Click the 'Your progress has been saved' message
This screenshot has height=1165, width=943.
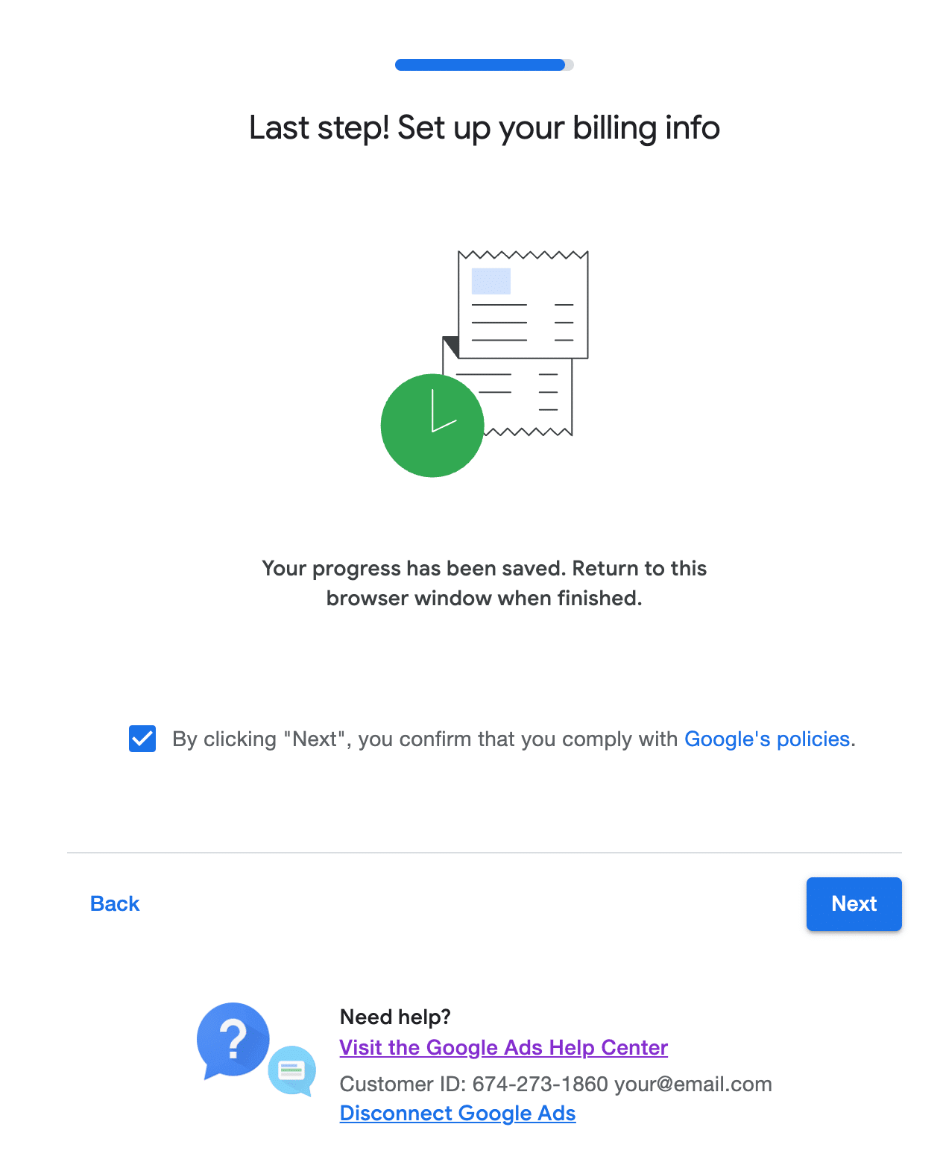pos(485,583)
